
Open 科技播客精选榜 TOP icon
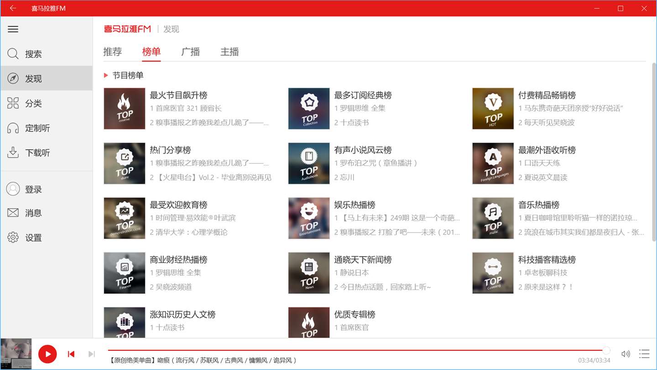pos(493,273)
